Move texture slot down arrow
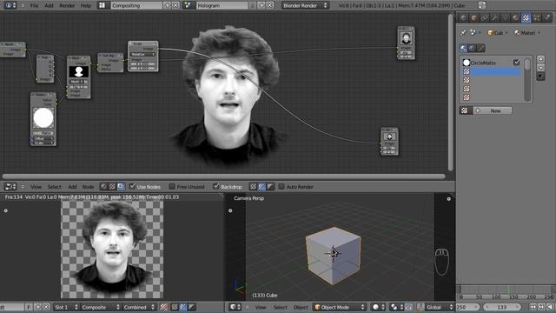Image resolution: width=556 pixels, height=313 pixels. click(x=540, y=68)
